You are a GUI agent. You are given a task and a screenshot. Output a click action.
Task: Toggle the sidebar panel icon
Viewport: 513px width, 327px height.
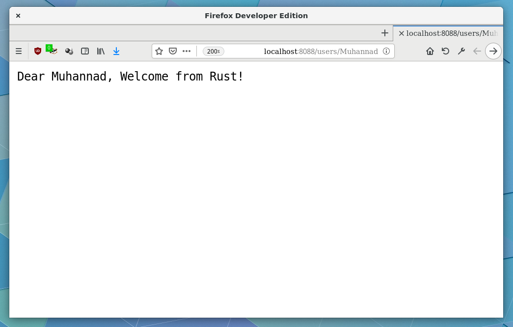[85, 51]
